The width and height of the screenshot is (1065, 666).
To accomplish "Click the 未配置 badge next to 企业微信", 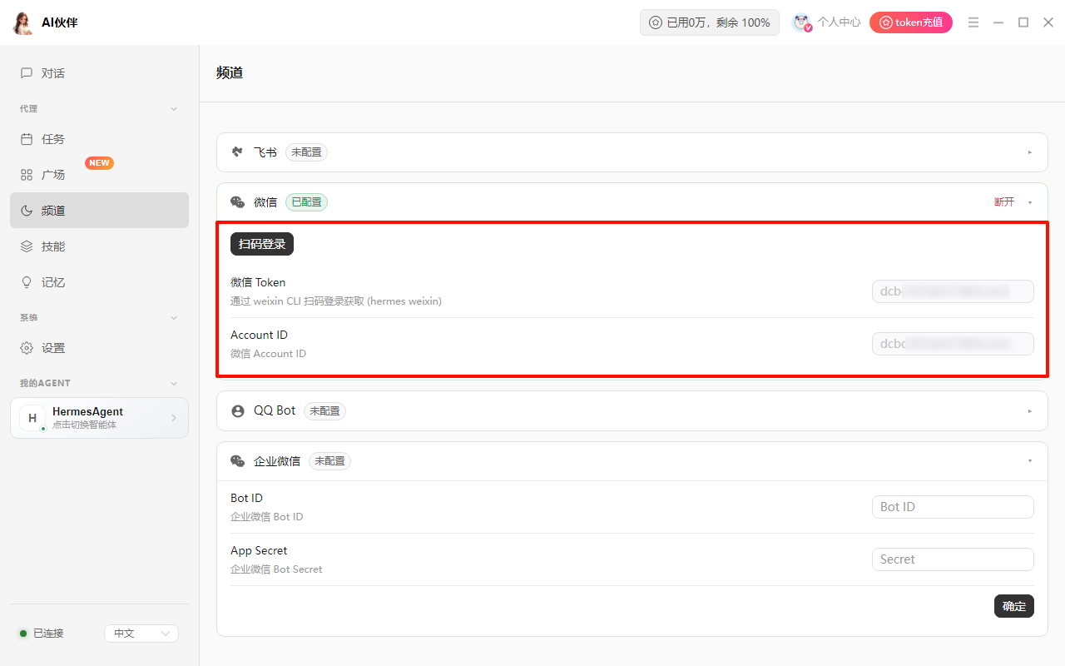I will tap(329, 461).
